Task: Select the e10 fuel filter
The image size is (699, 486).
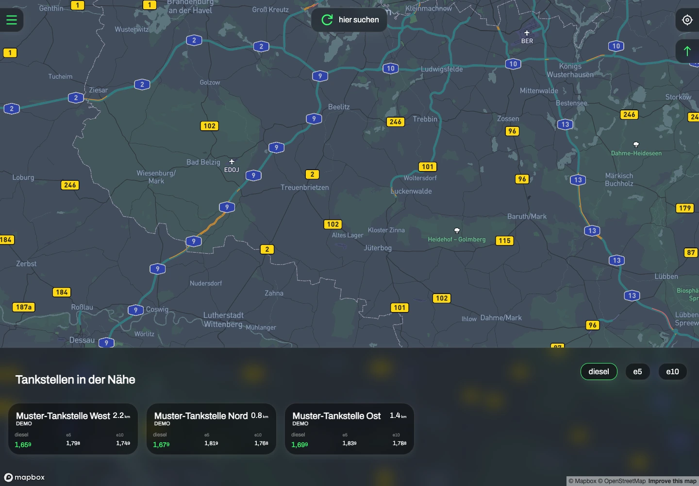Action: point(672,372)
